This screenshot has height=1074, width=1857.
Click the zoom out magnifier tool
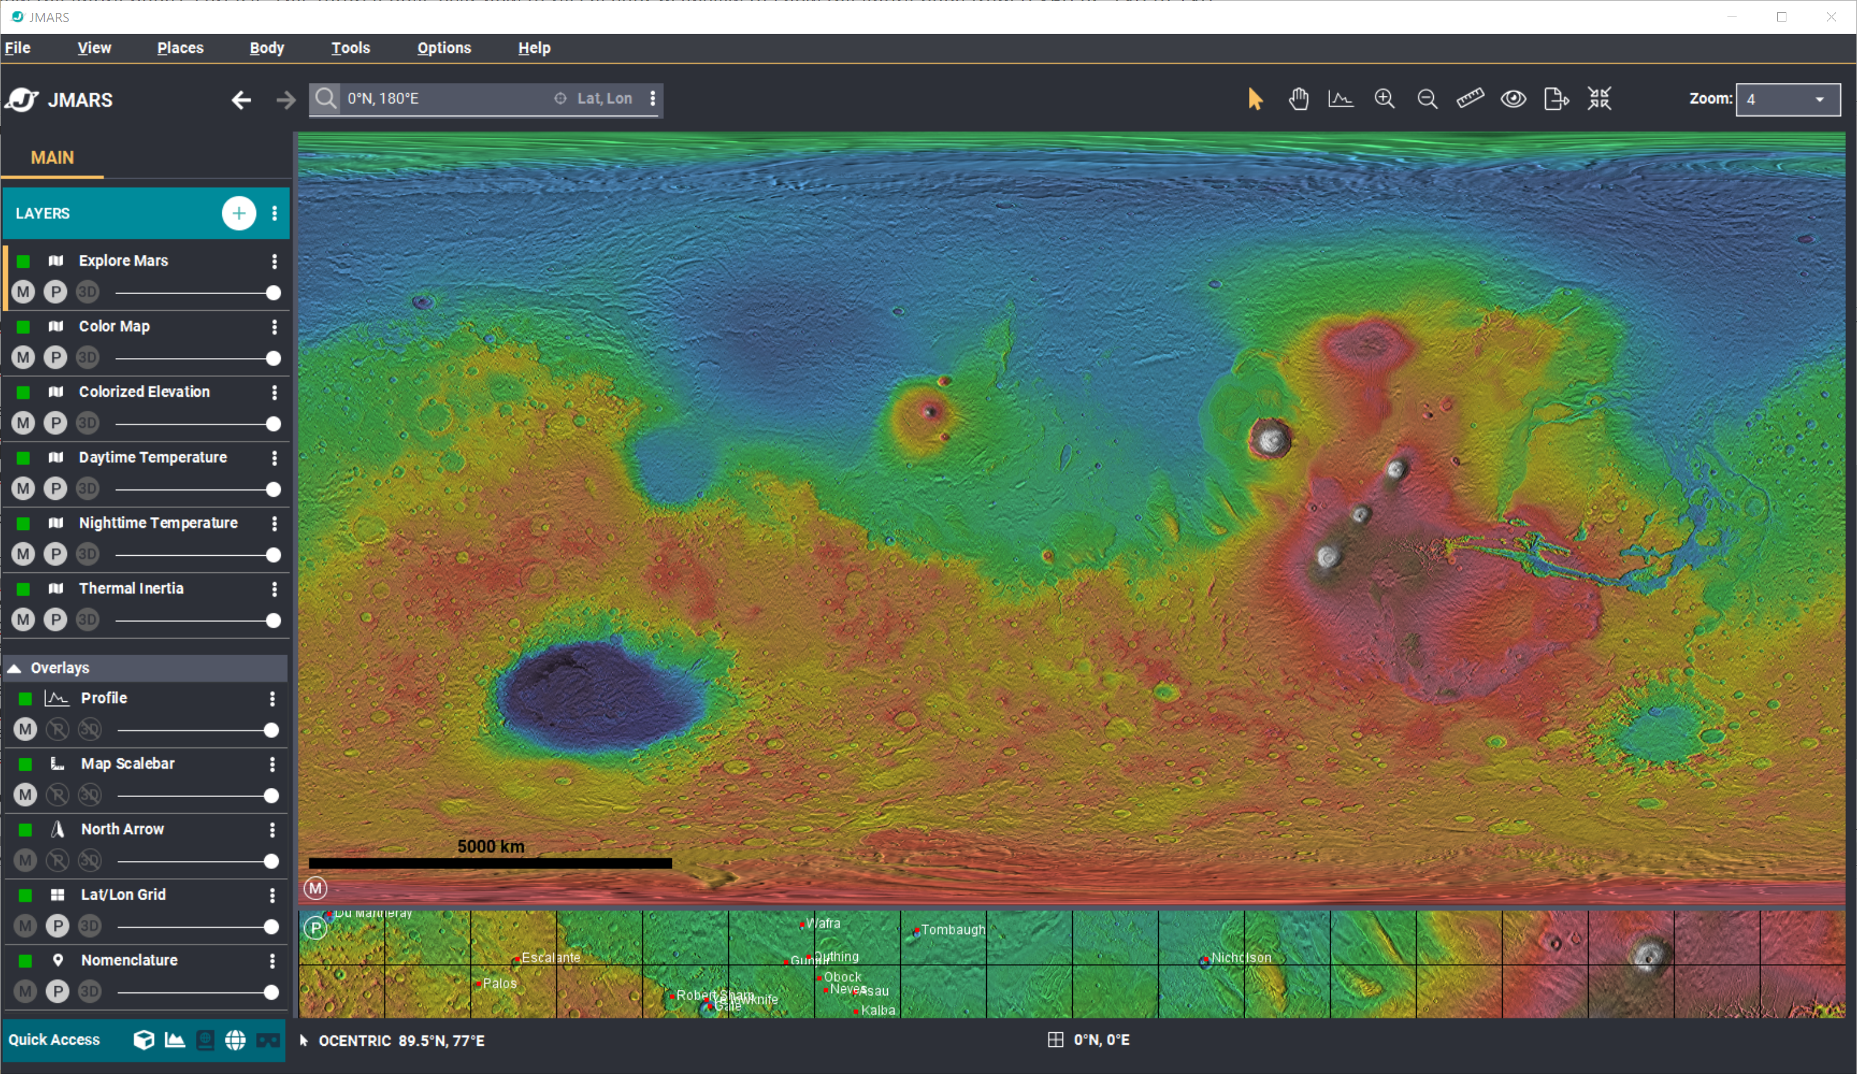click(1427, 99)
